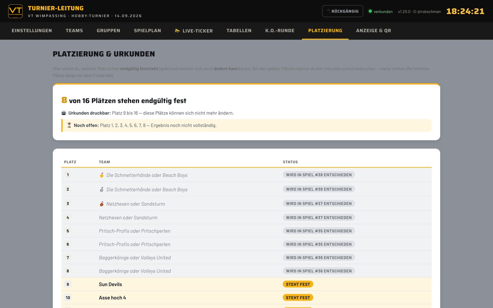Click the version text v1.20.0 @robschman
Image resolution: width=493 pixels, height=308 pixels.
tap(419, 11)
